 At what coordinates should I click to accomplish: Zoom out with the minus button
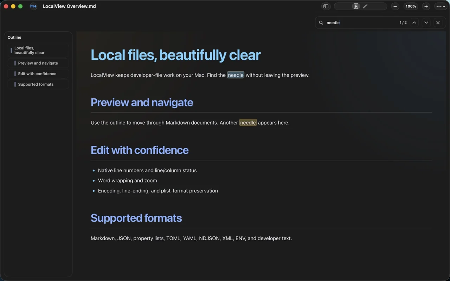tap(395, 6)
